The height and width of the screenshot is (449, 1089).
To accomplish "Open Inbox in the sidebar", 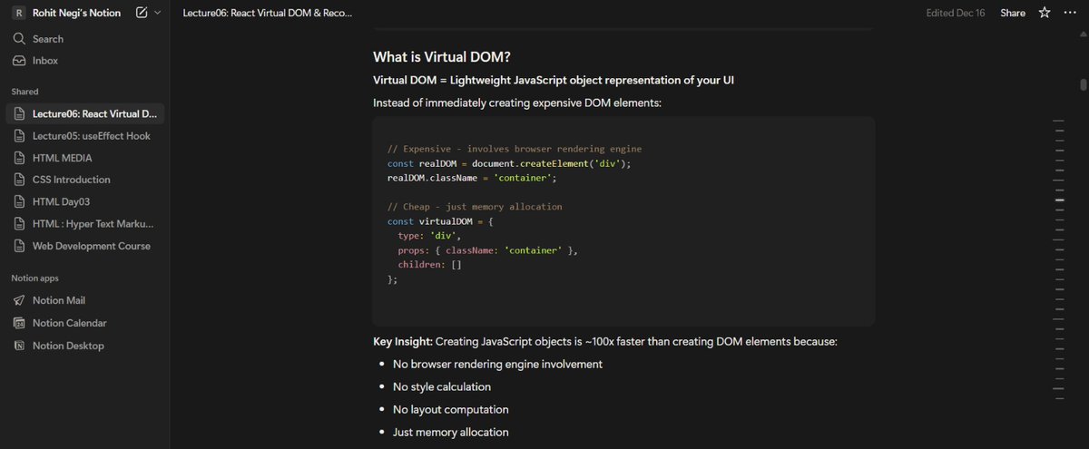I will coord(84,61).
